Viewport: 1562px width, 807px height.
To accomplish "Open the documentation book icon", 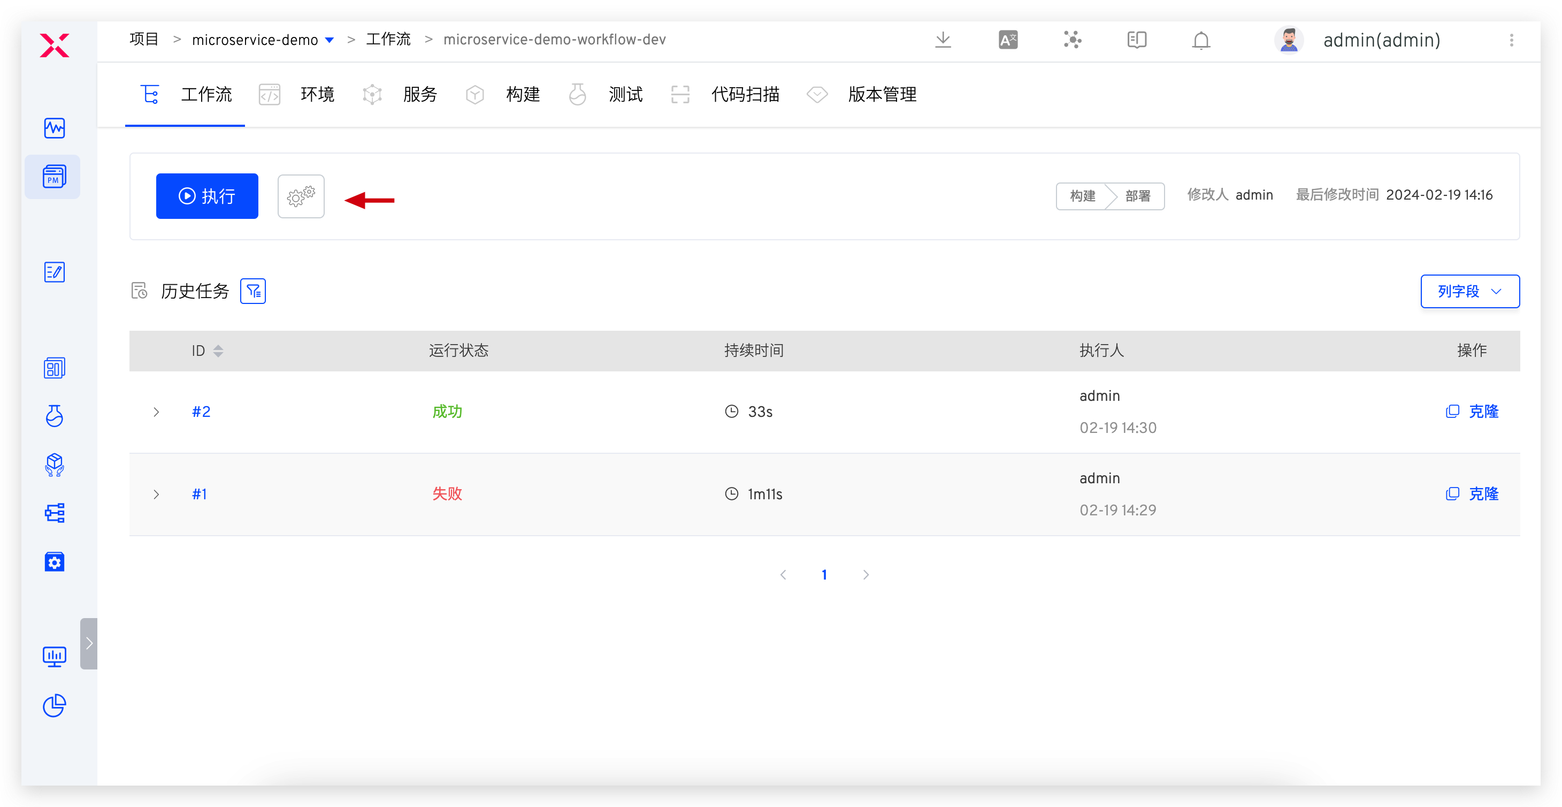I will coord(1136,40).
